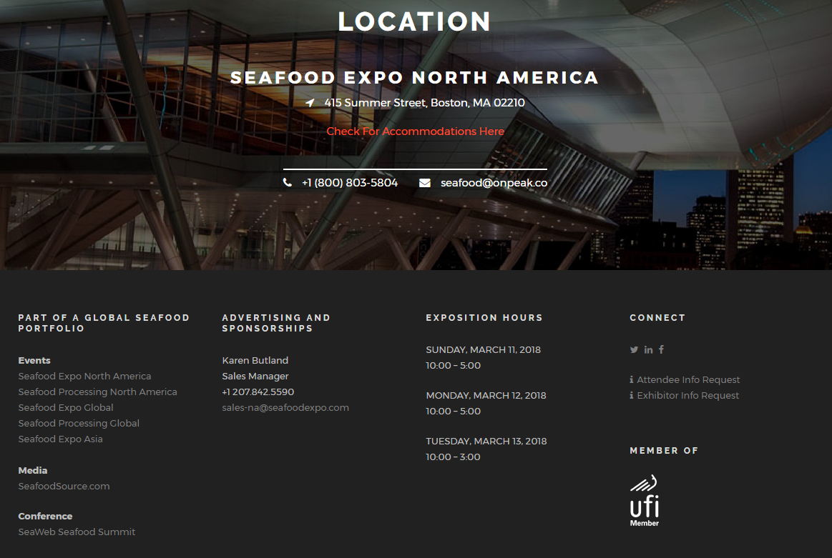832x558 pixels.
Task: Click the 10:00 - 3:00 hours text
Action: (453, 457)
